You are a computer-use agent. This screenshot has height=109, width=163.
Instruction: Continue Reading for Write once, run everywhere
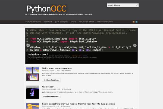click(x=51, y=80)
